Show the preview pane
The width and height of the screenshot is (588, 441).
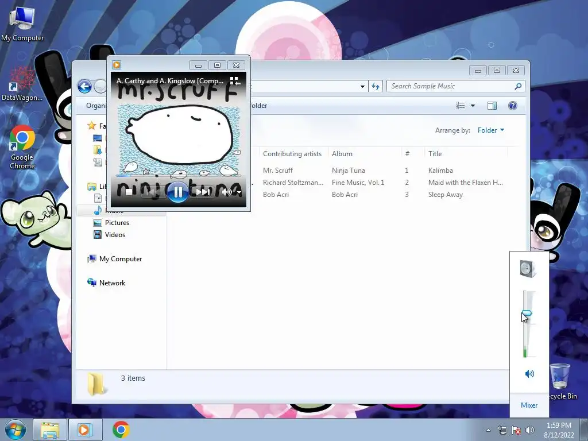(492, 106)
